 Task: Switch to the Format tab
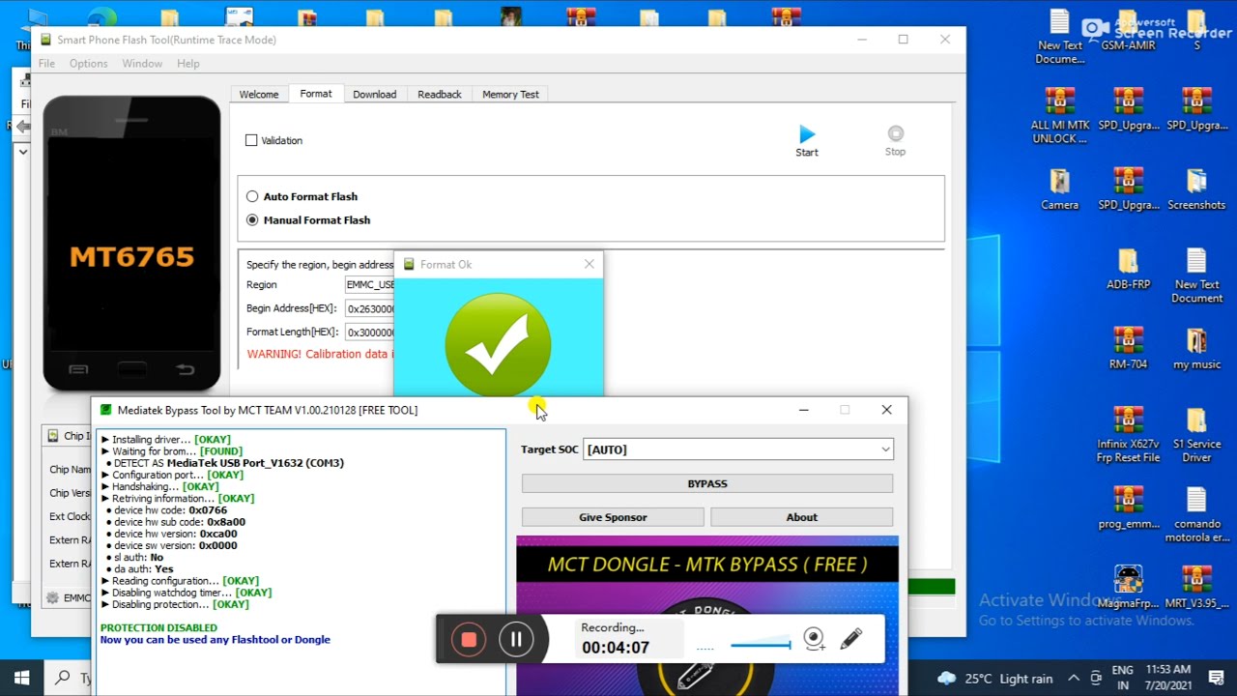(x=316, y=93)
